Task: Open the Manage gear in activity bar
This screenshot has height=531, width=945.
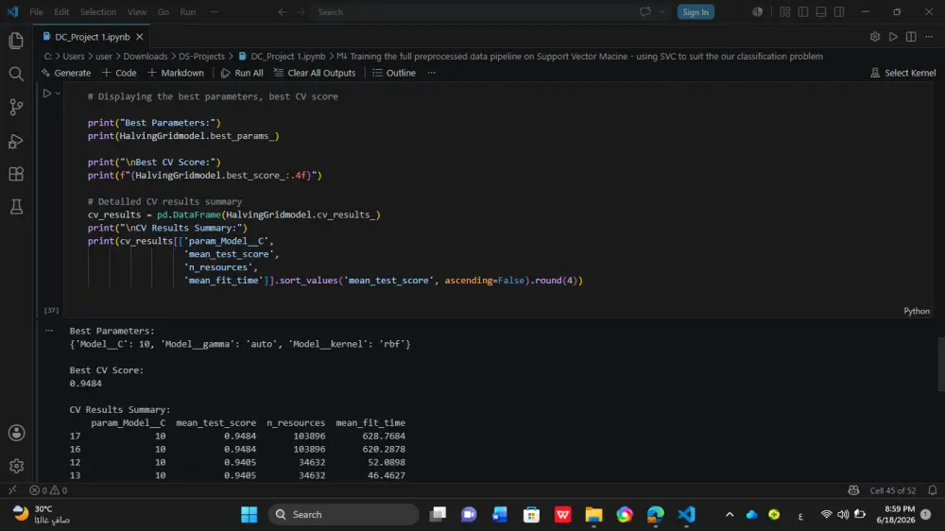Action: [16, 466]
